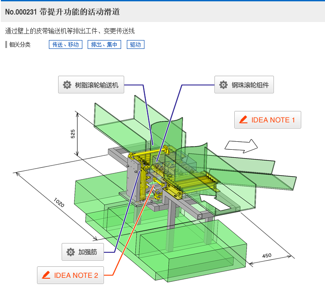The width and height of the screenshot is (325, 295).
Task: Click the 钢珠滚轮组件 part label button
Action: point(244,85)
